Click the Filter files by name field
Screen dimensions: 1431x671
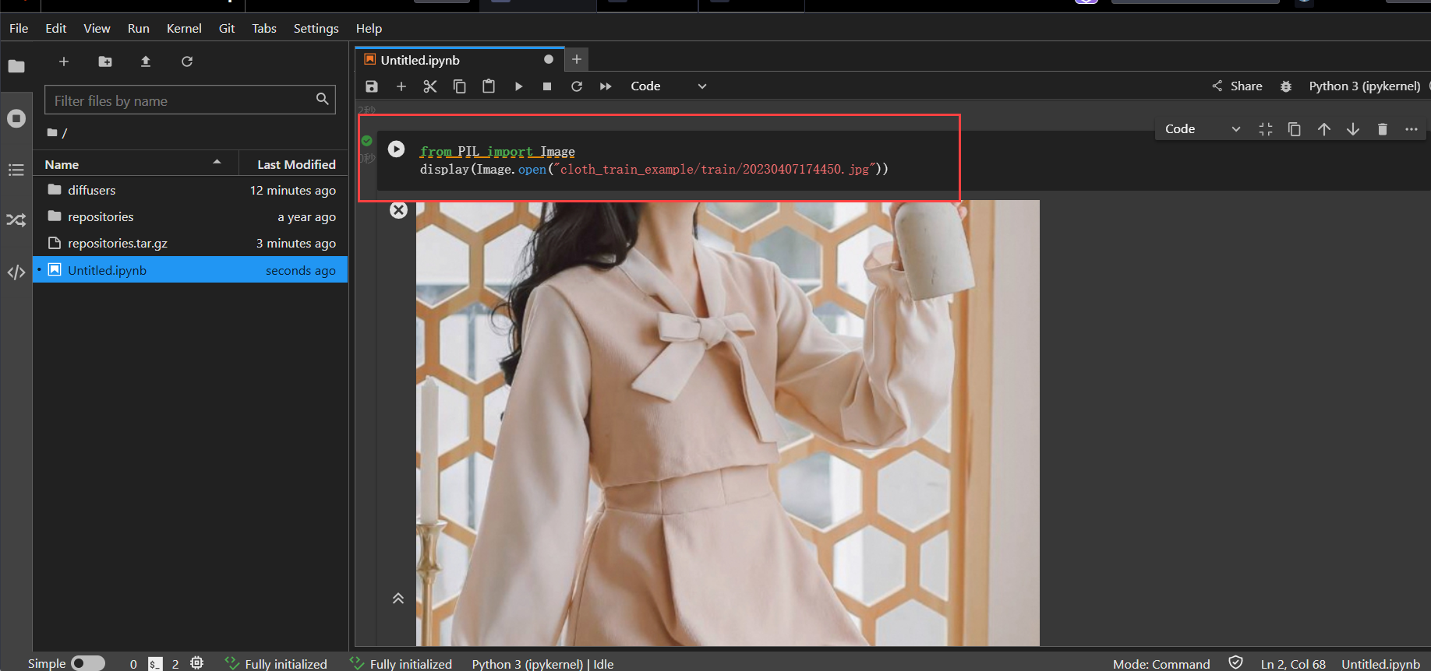[x=190, y=100]
